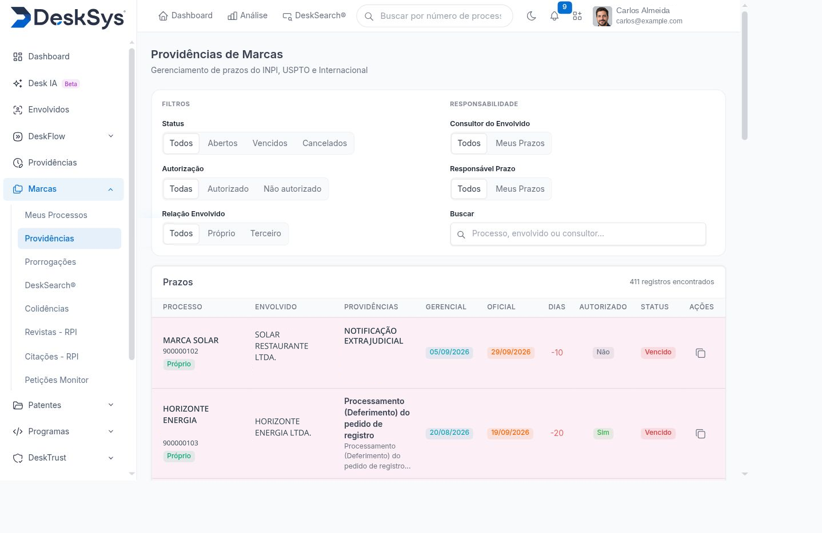
Task: Click the Desk IA sparkle icon
Action: point(18,83)
